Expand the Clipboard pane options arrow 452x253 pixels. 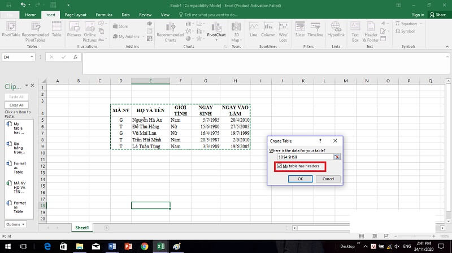[25, 86]
